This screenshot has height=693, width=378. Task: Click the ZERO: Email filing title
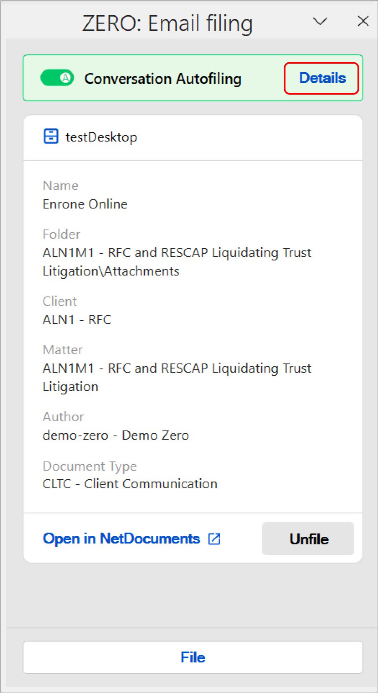(167, 23)
